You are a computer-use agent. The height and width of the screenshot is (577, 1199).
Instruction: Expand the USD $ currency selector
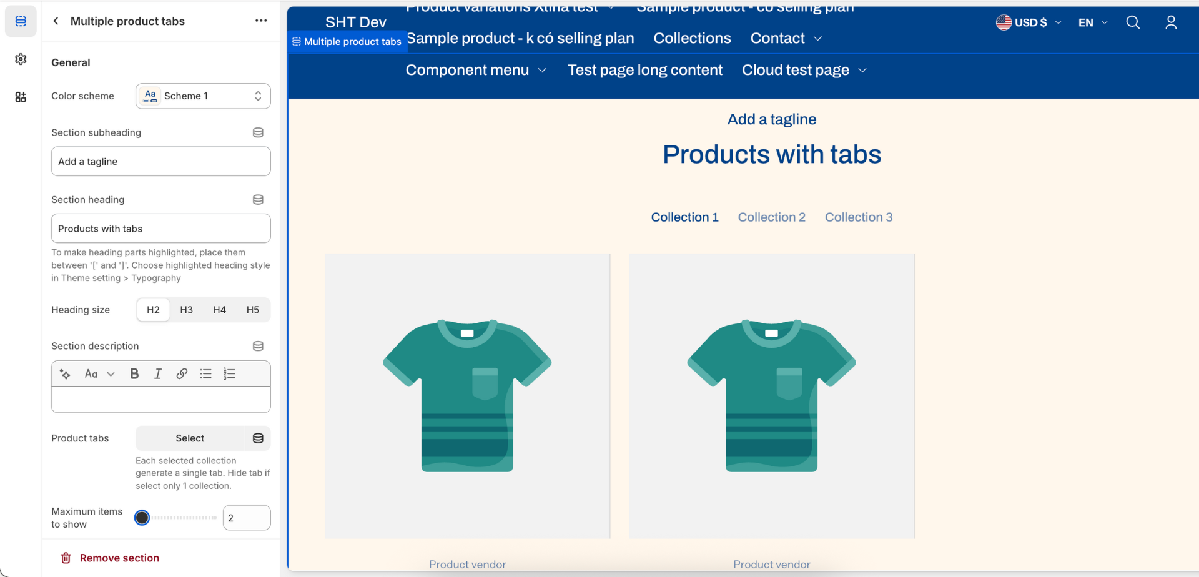pyautogui.click(x=1029, y=22)
